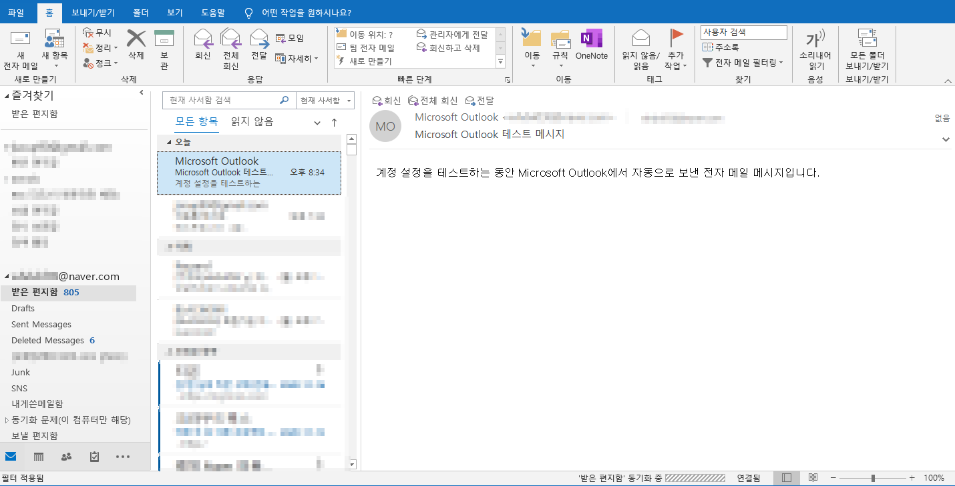Select quick step 새로 만들기

[x=364, y=61]
